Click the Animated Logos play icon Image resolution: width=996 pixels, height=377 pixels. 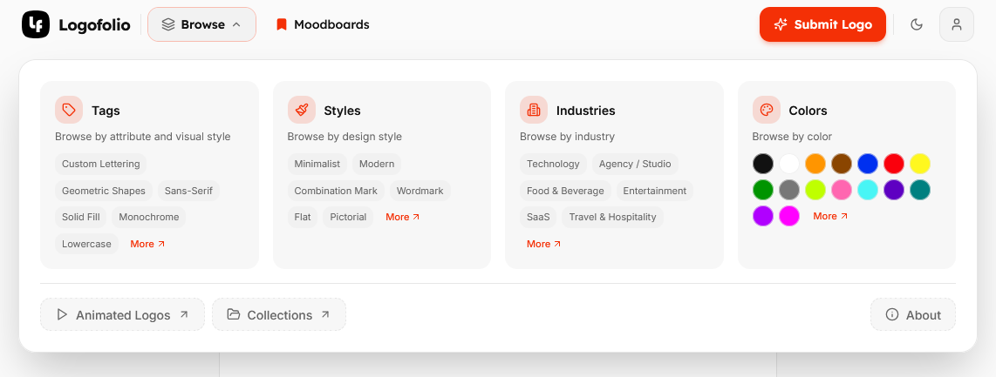[x=62, y=314]
